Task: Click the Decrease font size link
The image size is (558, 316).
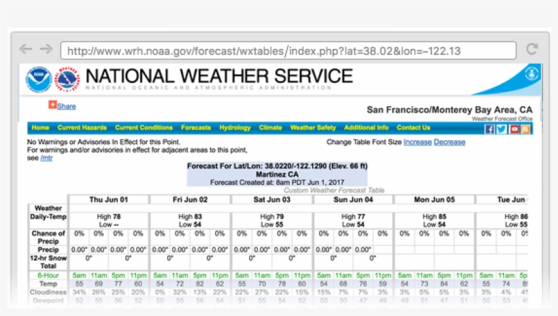Action: pos(449,142)
